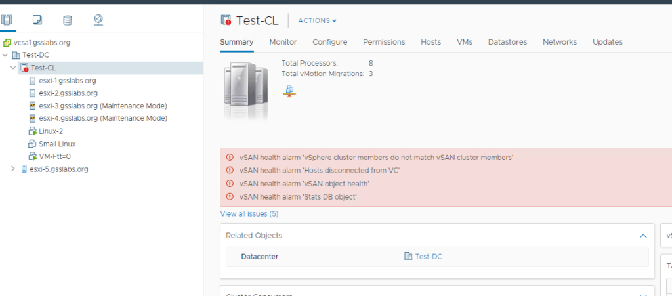Switch to the Datastores tab
The width and height of the screenshot is (672, 296).
pyautogui.click(x=507, y=42)
